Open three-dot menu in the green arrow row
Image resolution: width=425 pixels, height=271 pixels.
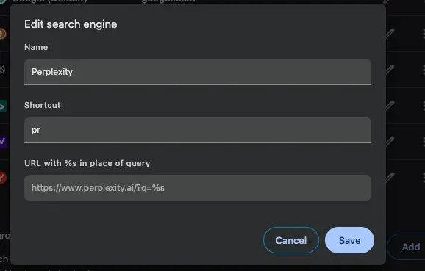tap(424, 106)
